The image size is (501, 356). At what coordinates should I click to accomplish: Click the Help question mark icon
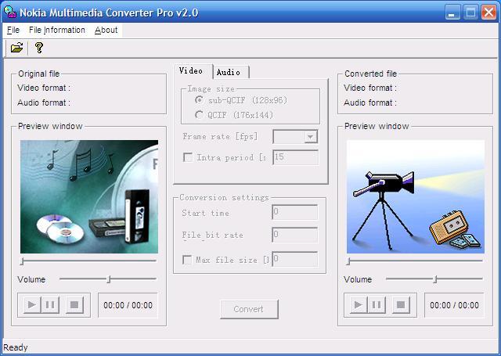38,49
